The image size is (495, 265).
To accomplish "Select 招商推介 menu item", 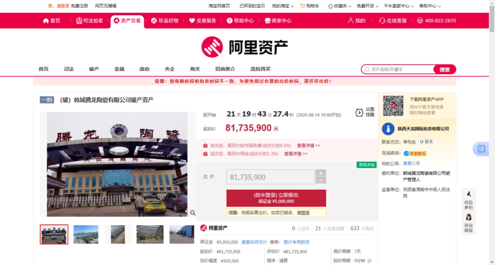I will point(225,69).
